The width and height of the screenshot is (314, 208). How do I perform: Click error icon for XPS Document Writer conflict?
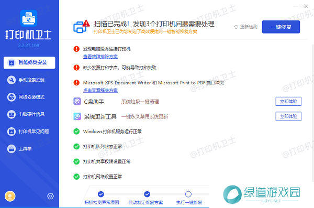tap(76, 83)
